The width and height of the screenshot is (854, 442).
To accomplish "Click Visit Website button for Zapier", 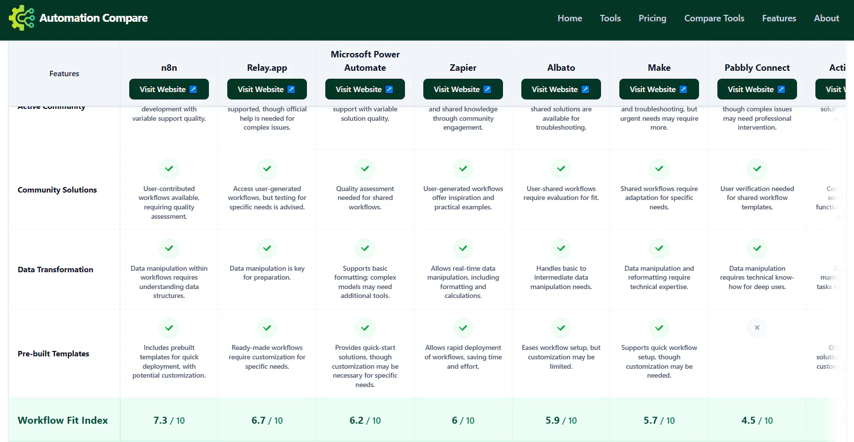I will tap(463, 89).
